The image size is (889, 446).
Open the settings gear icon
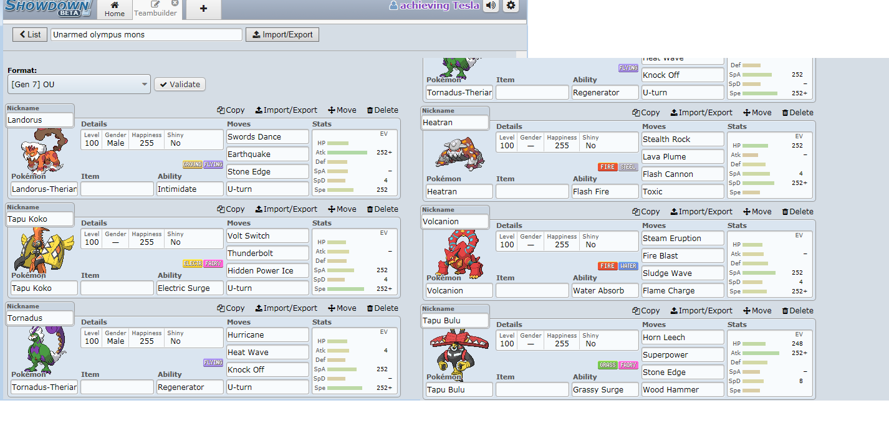[511, 6]
